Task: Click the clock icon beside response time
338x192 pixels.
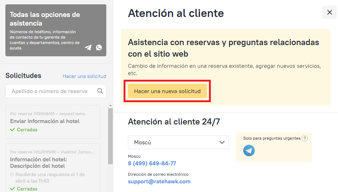Action: tap(12, 175)
